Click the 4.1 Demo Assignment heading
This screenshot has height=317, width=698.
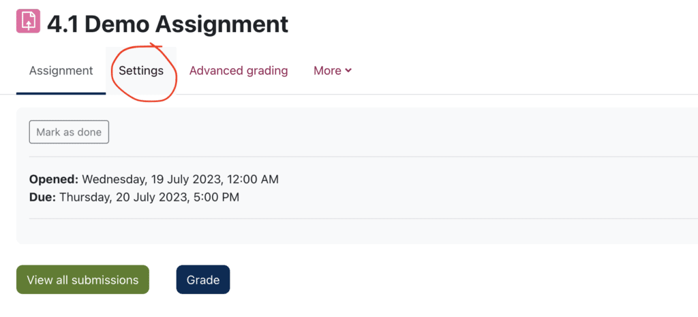168,24
